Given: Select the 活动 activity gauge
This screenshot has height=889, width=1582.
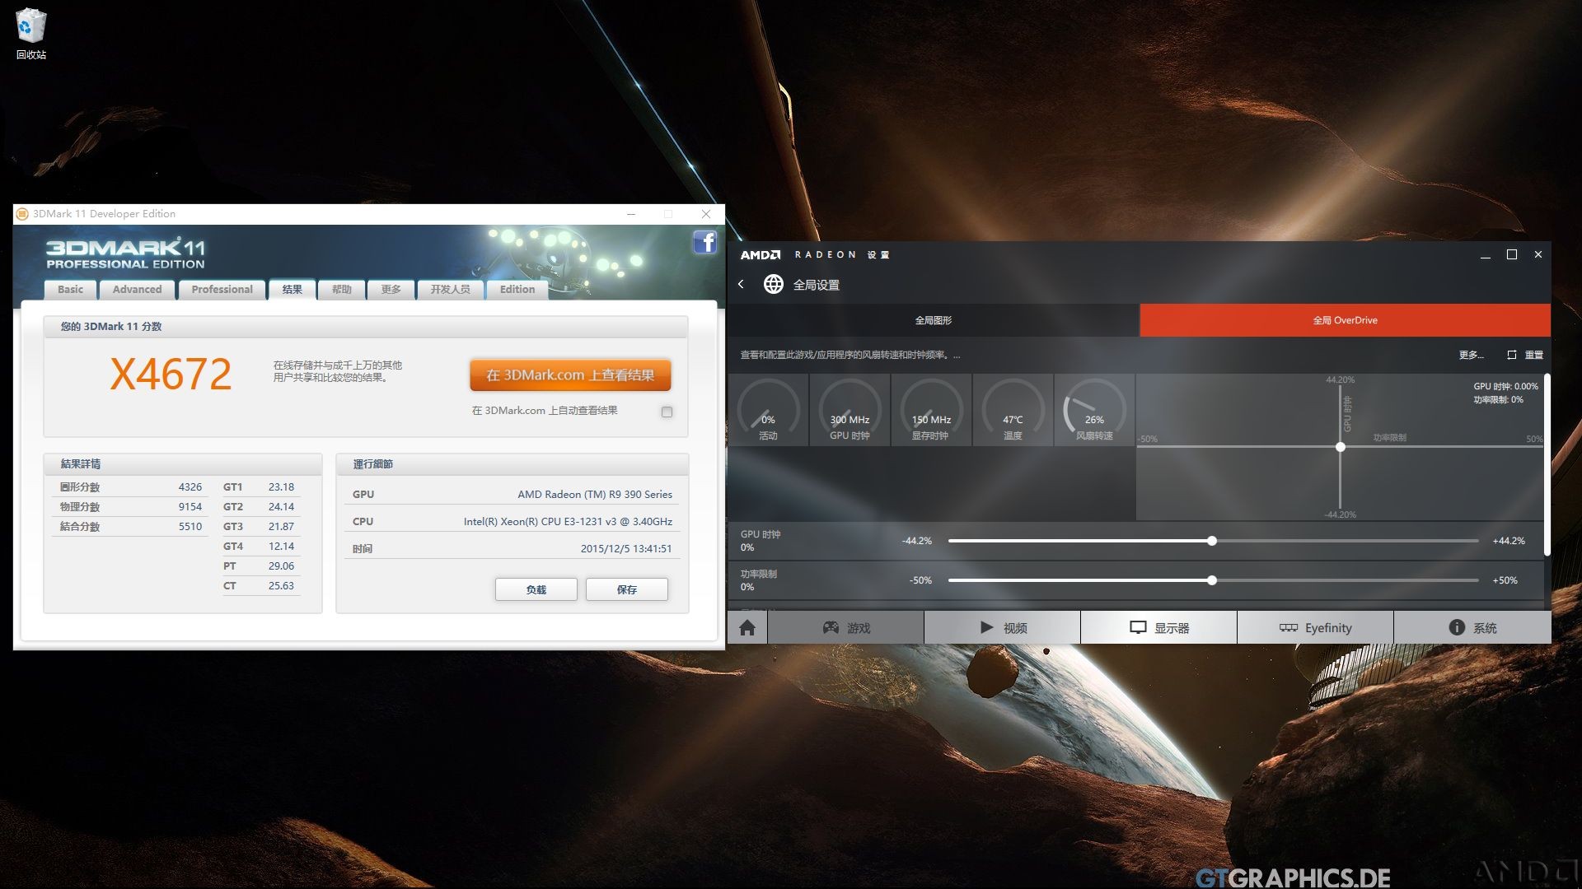Looking at the screenshot, I should 768,410.
